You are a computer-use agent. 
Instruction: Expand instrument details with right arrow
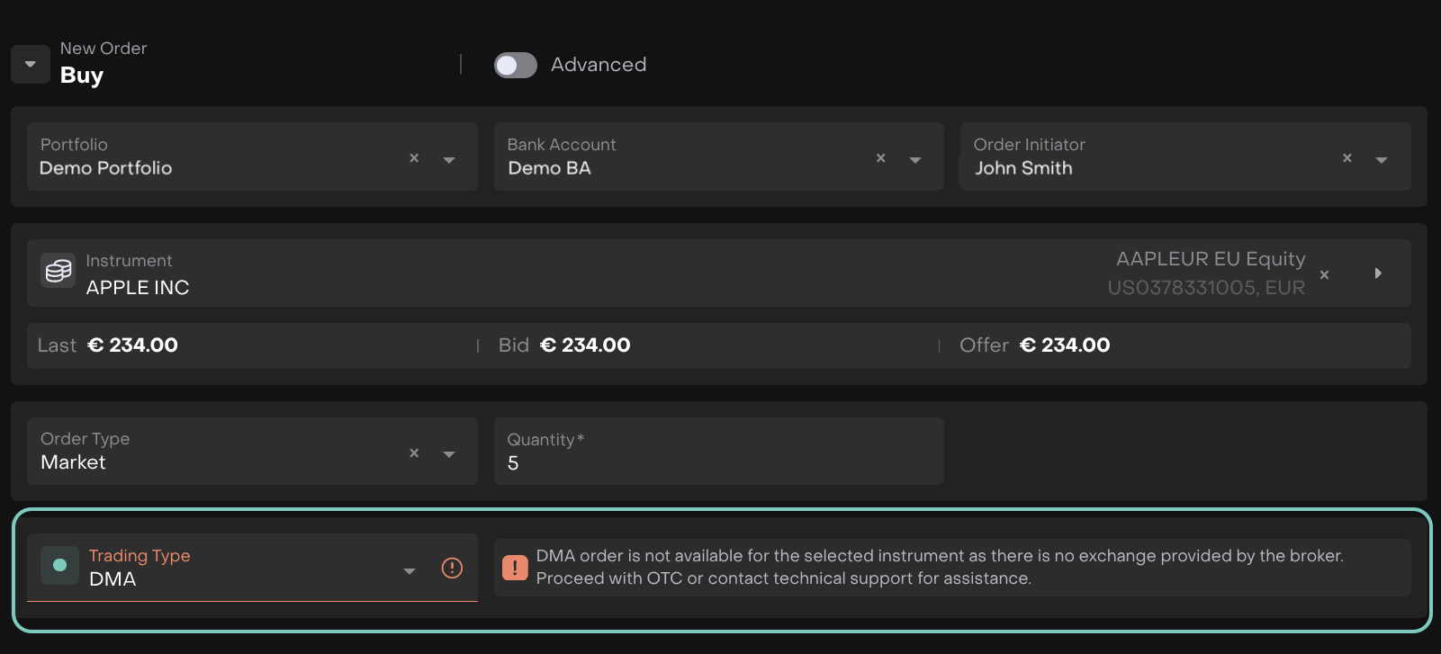point(1377,273)
